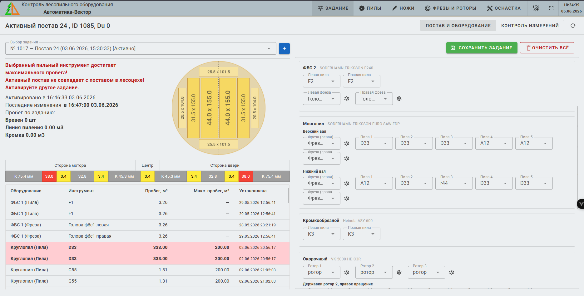The height and width of the screenshot is (296, 584).
Task: Open upper shaft Пила 4 dropdown A12
Action: (x=494, y=143)
